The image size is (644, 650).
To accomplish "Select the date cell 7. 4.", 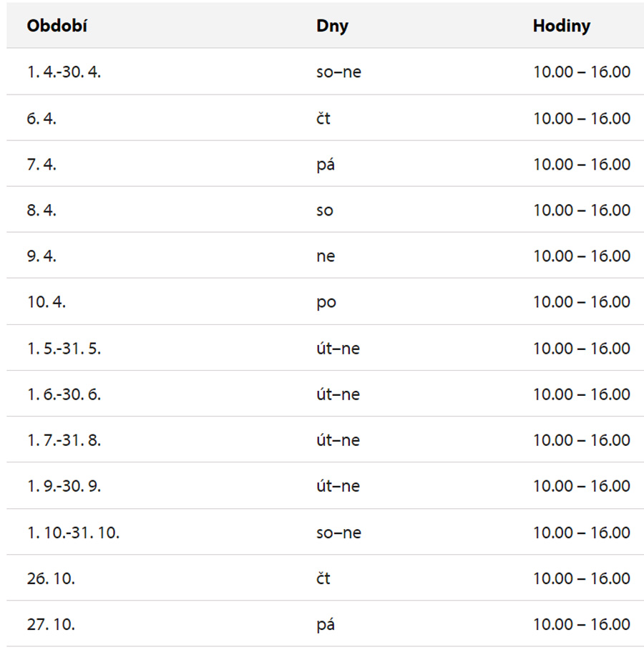I will click(x=42, y=164).
